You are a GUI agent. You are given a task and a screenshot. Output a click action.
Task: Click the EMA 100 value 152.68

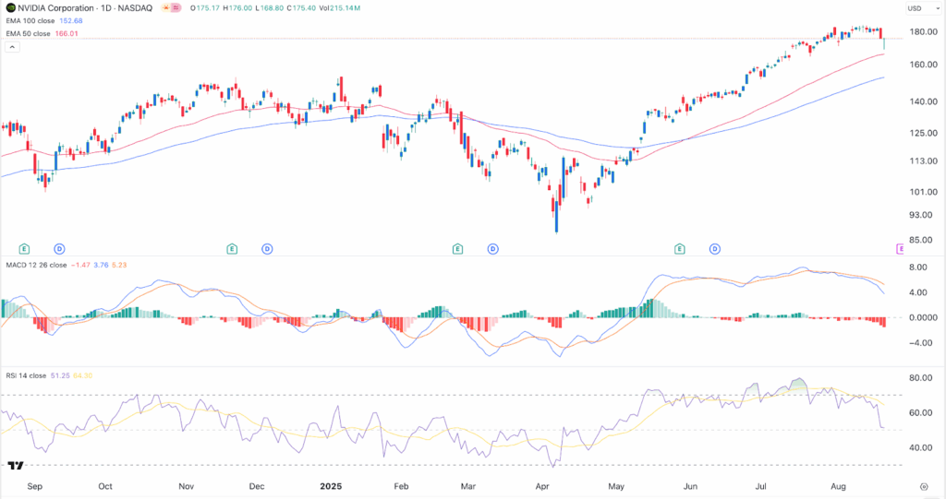pos(71,20)
